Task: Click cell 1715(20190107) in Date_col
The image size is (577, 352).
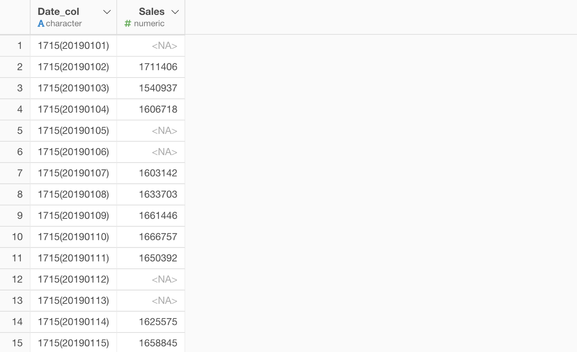Action: [73, 173]
